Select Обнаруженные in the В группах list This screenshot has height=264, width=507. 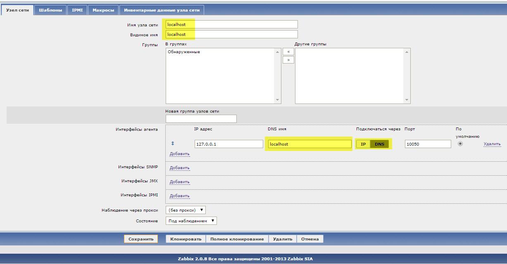(184, 52)
